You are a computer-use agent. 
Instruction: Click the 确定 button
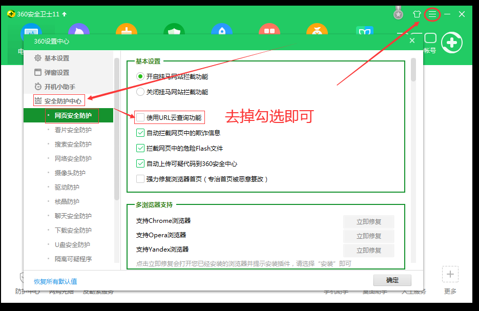pos(392,280)
